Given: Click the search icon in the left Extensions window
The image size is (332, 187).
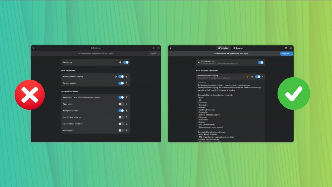Looking at the screenshot, I should pos(33,48).
